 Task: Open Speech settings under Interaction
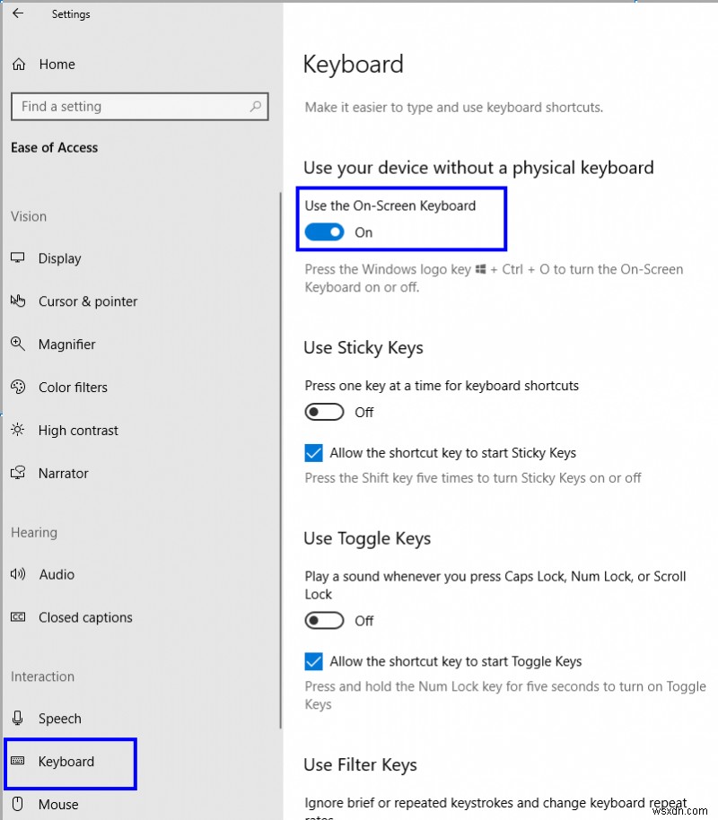pyautogui.click(x=18, y=718)
